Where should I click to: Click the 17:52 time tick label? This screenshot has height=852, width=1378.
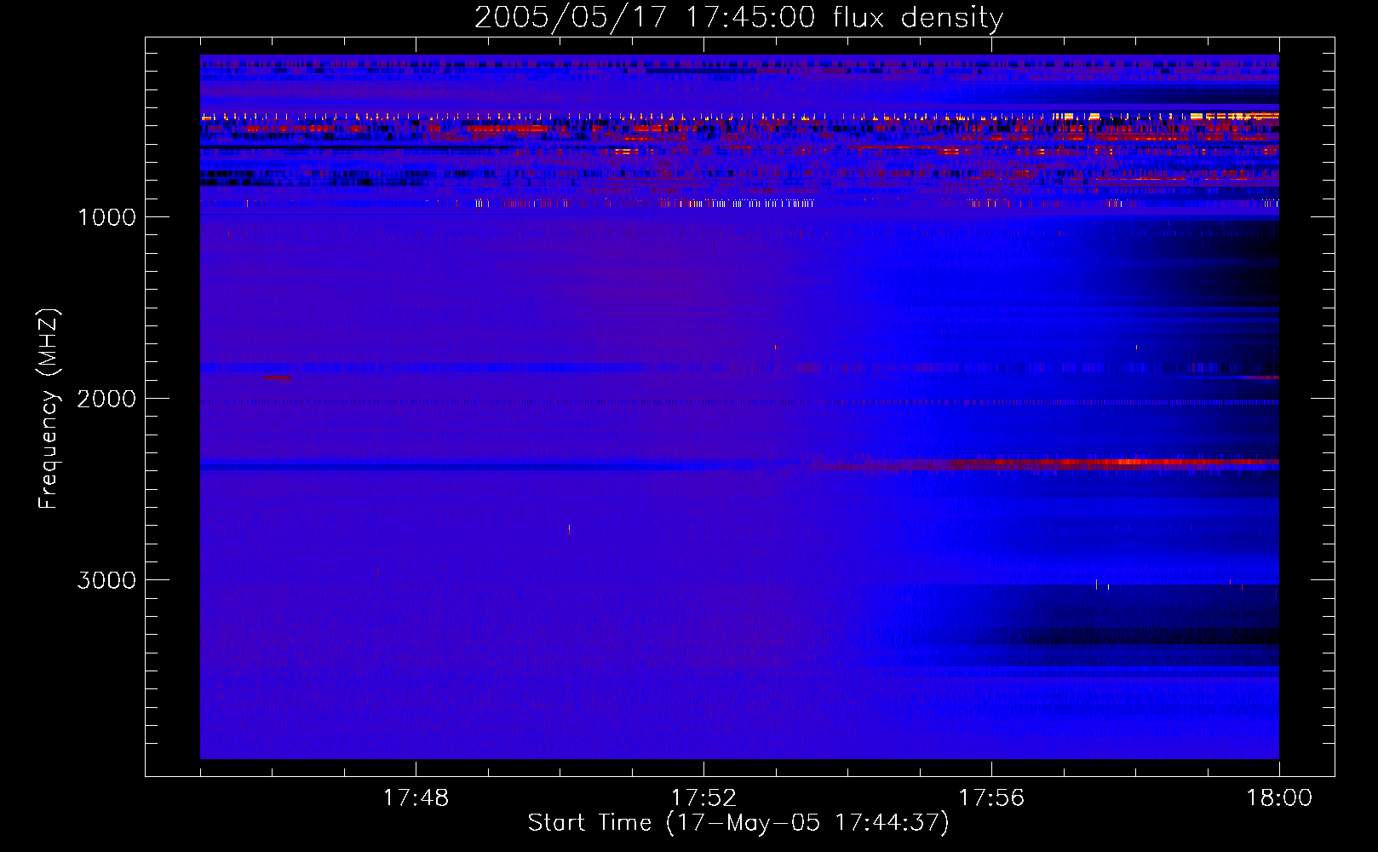(703, 798)
